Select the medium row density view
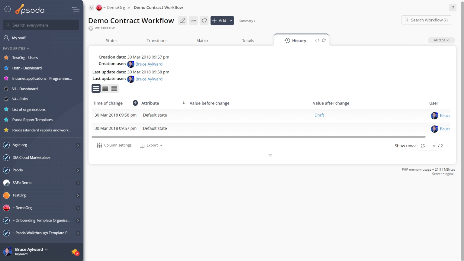Screen dimensions: 464x261 [x=105, y=88]
